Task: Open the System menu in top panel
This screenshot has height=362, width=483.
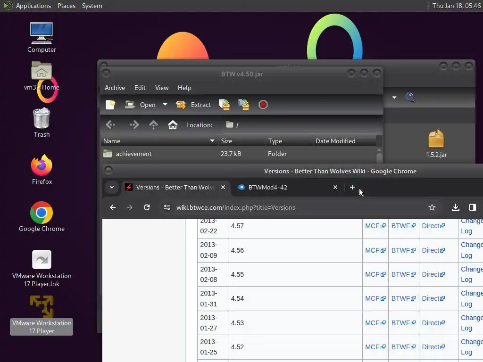Action: [92, 6]
